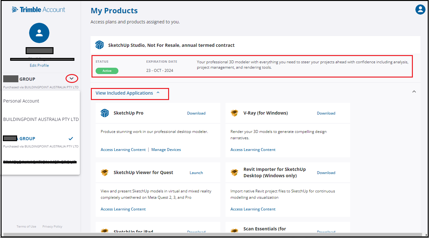Screen dimensions: 429x238
Task: Click the SketchUp Pro card title
Action: 129,113
